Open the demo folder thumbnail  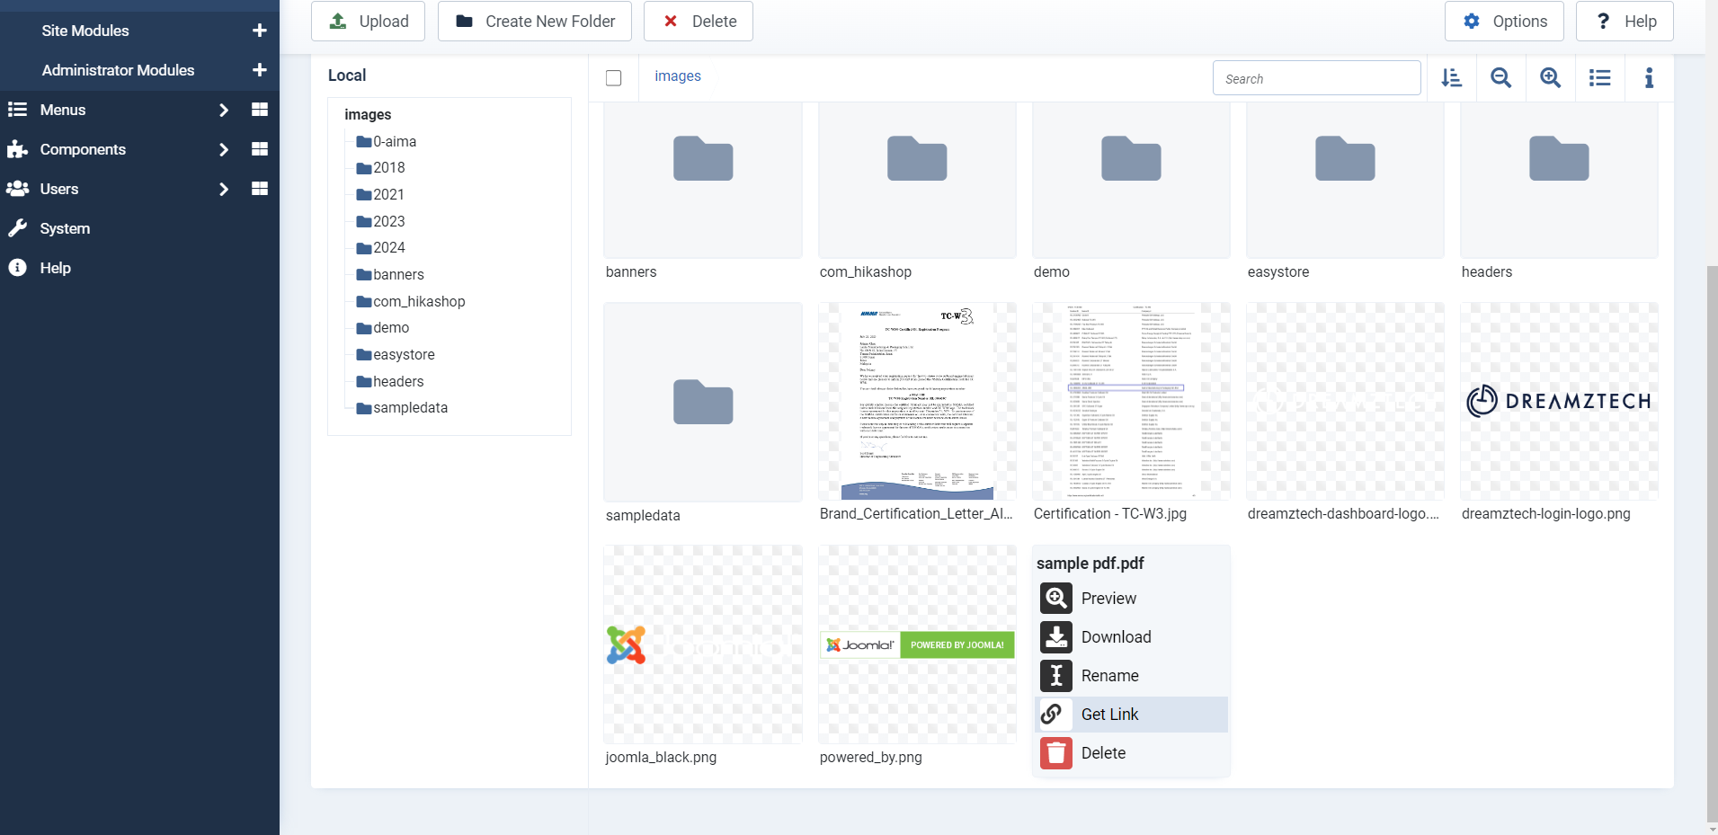coord(1131,180)
